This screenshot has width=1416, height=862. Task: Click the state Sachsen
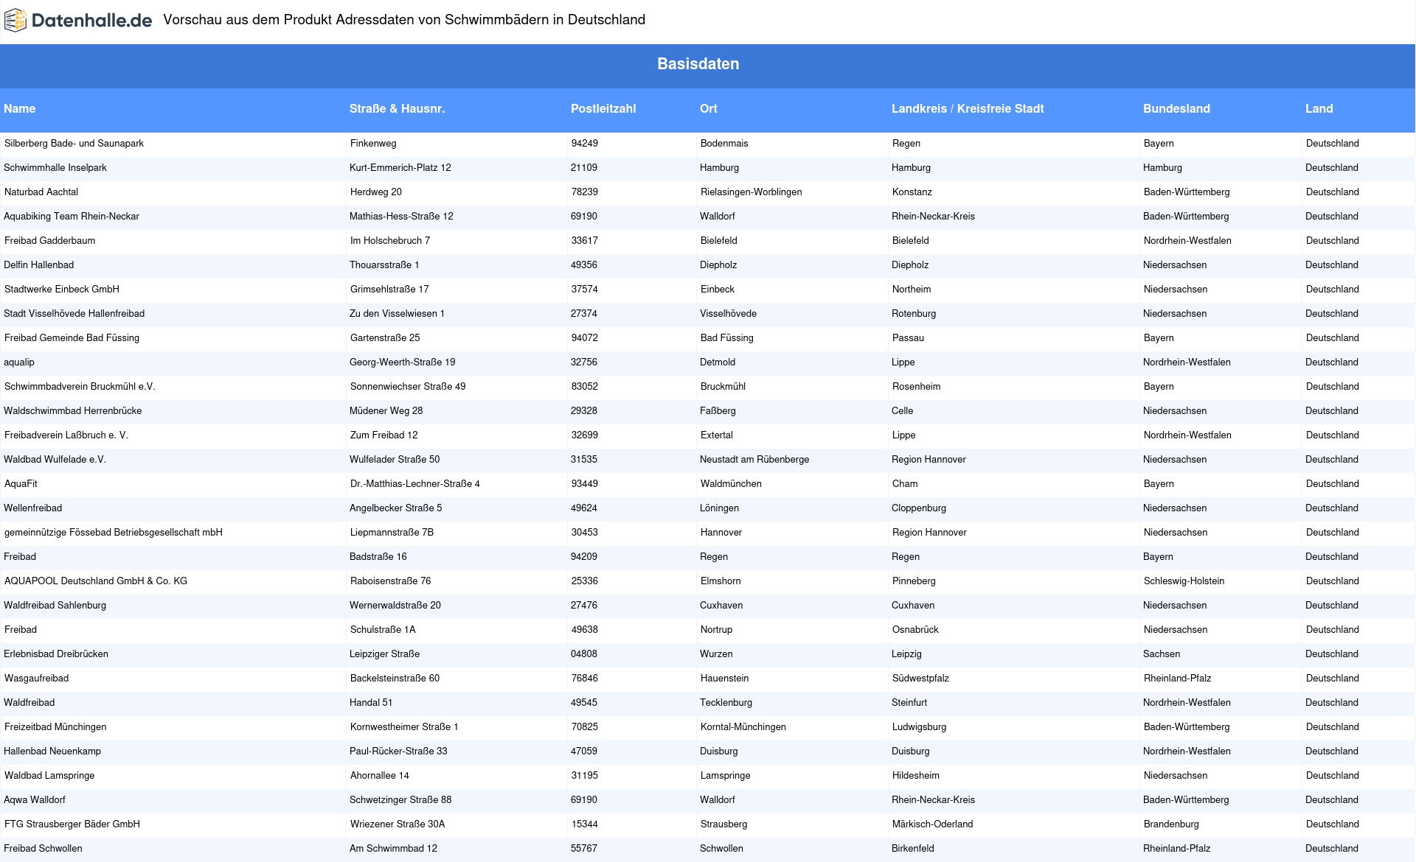(x=1162, y=654)
